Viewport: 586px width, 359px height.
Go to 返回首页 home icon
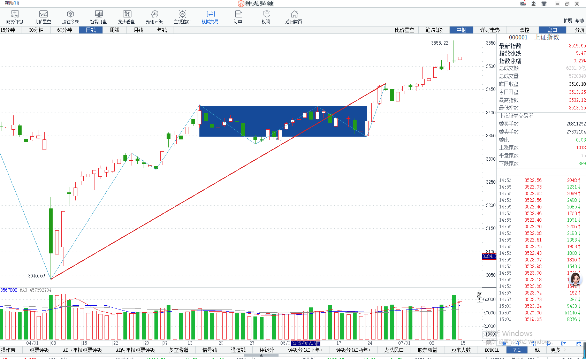[294, 17]
